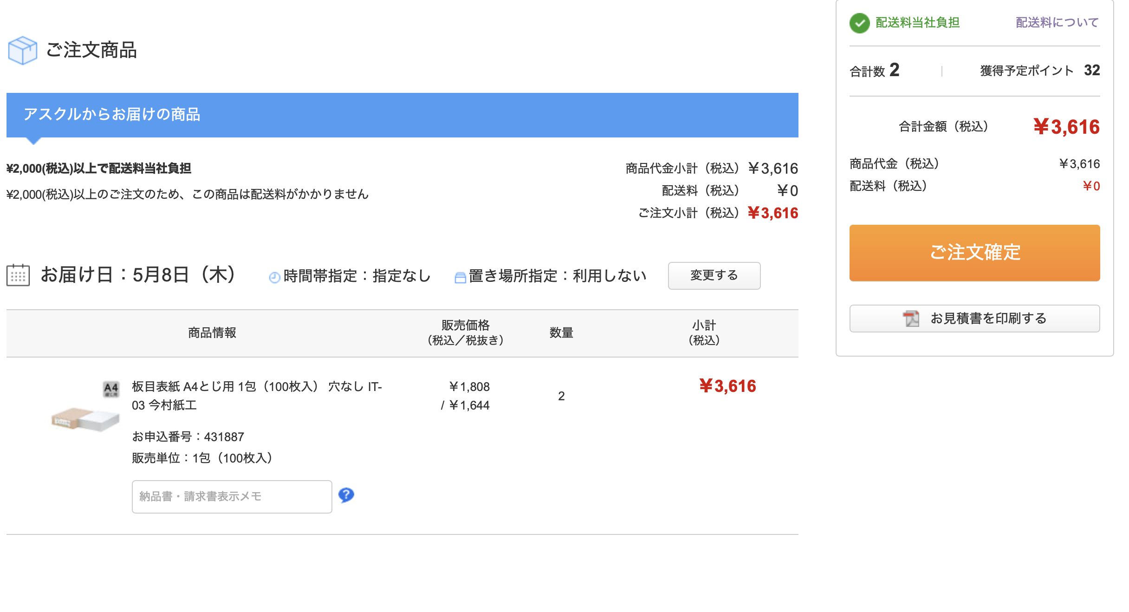Click the calendar icon next to お届け日

point(18,275)
